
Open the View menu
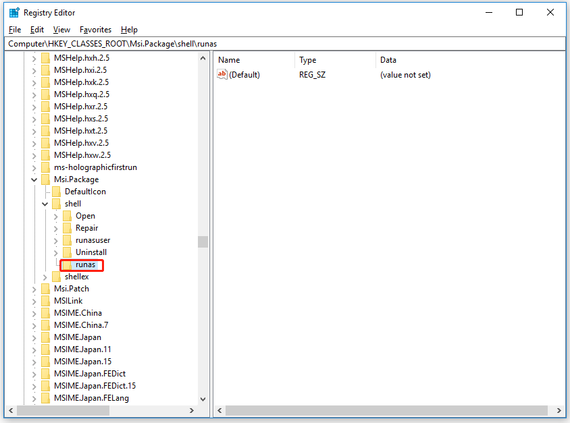click(x=61, y=29)
